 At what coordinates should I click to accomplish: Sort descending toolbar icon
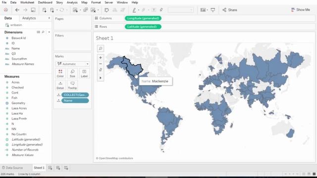tap(122, 10)
